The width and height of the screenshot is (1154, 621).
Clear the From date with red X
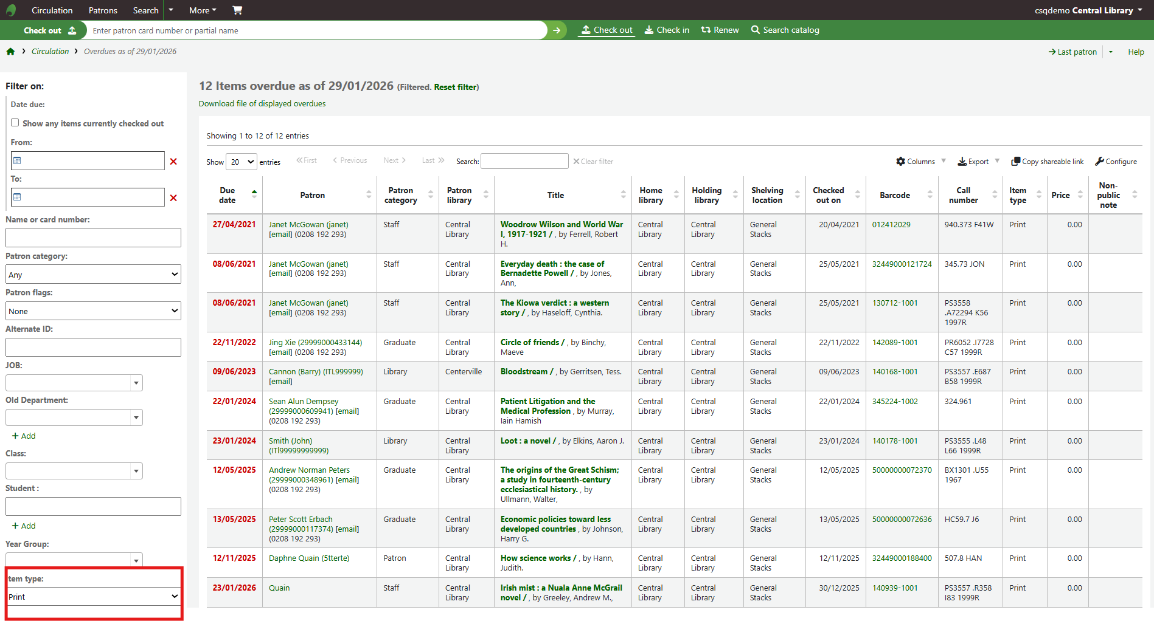tap(173, 162)
